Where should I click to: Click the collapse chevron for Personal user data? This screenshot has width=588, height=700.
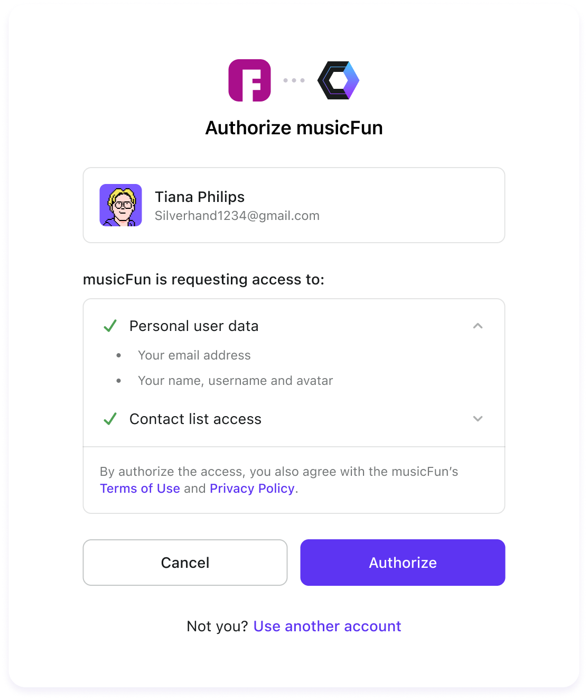(x=478, y=326)
